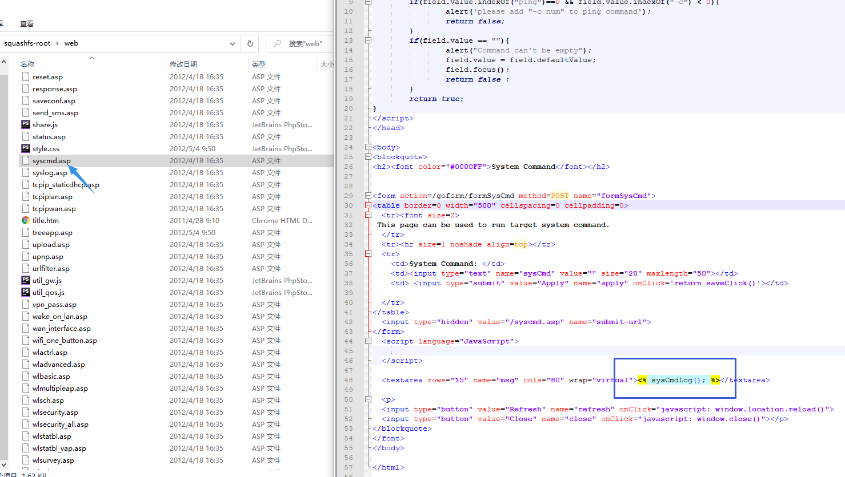The image size is (845, 477).
Task: Click the 类型 column header
Action: (x=259, y=64)
